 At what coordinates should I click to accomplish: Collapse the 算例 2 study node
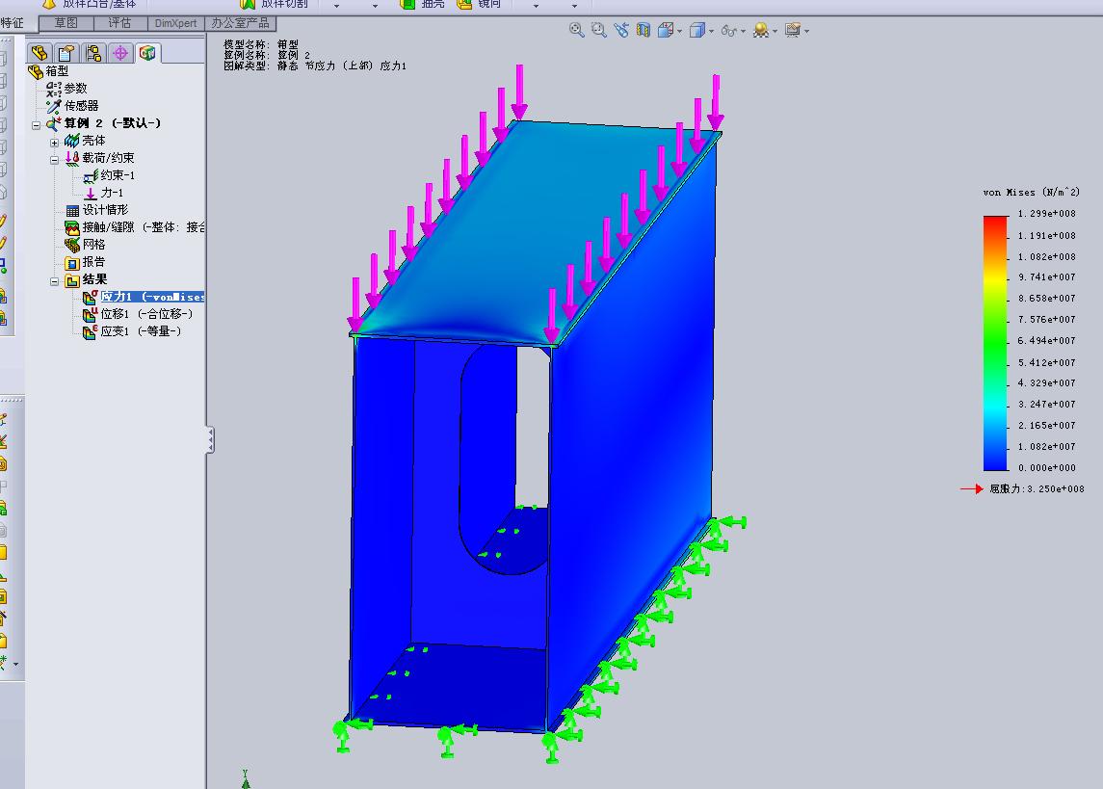pos(36,125)
